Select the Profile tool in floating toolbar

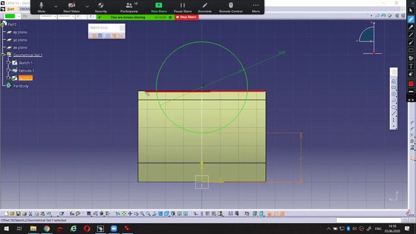pos(394,81)
